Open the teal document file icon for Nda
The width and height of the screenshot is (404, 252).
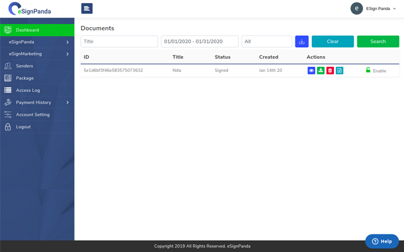[340, 71]
